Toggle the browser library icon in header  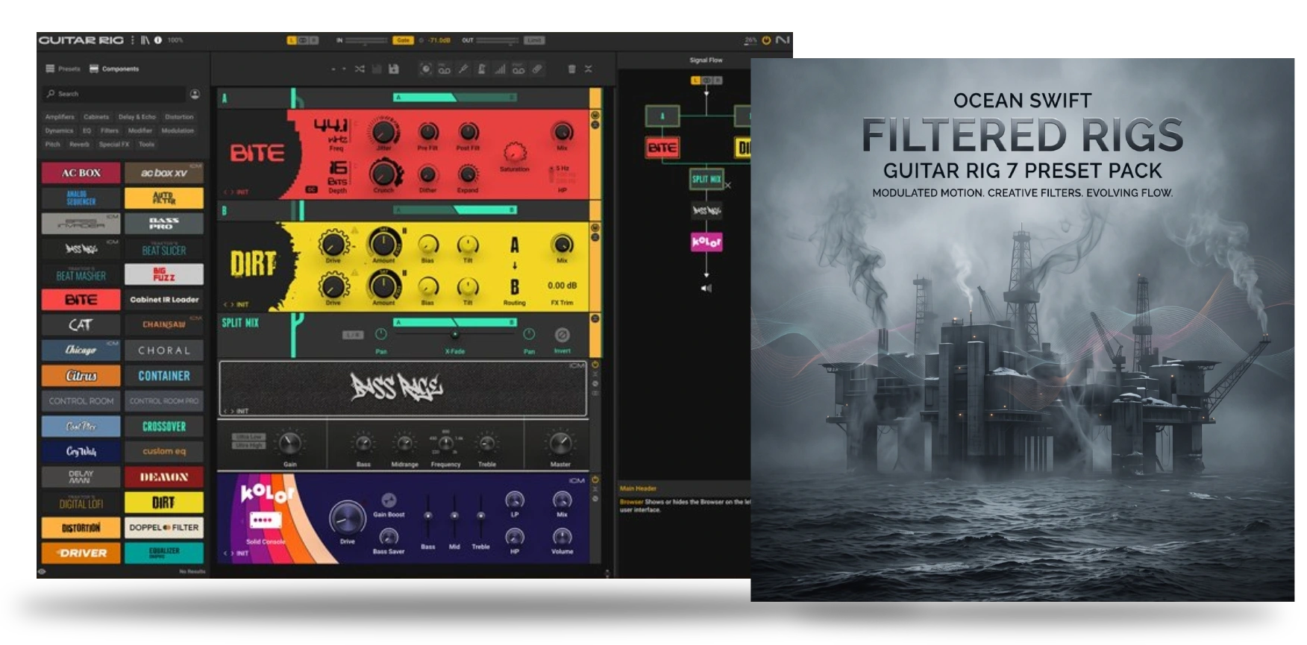(145, 40)
